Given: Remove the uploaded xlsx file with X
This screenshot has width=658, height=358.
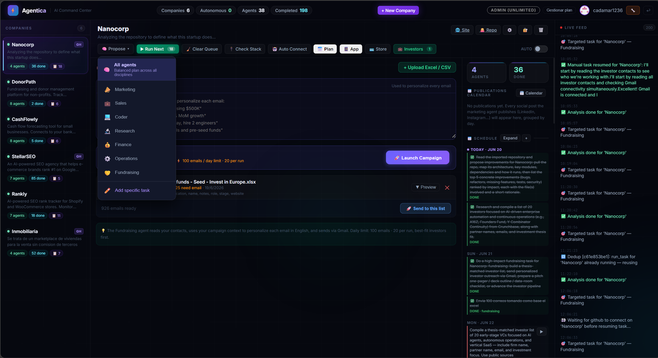Looking at the screenshot, I should (447, 187).
